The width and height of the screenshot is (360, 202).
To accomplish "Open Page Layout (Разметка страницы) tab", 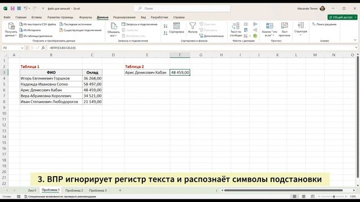I will pos(60,17).
